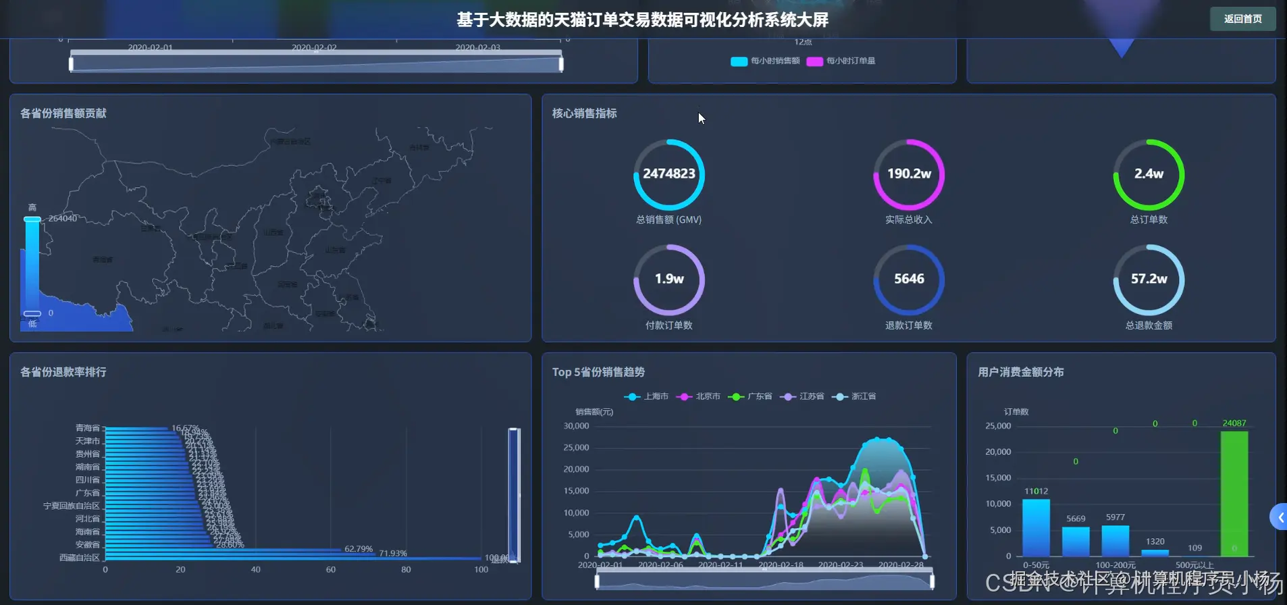This screenshot has width=1287, height=605.
Task: Click the bar labeled 5977
Action: tap(1115, 541)
